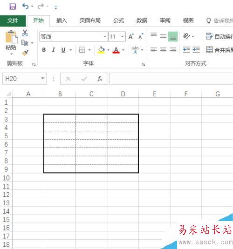Open the Orientation dropdown arrow

coord(193,36)
